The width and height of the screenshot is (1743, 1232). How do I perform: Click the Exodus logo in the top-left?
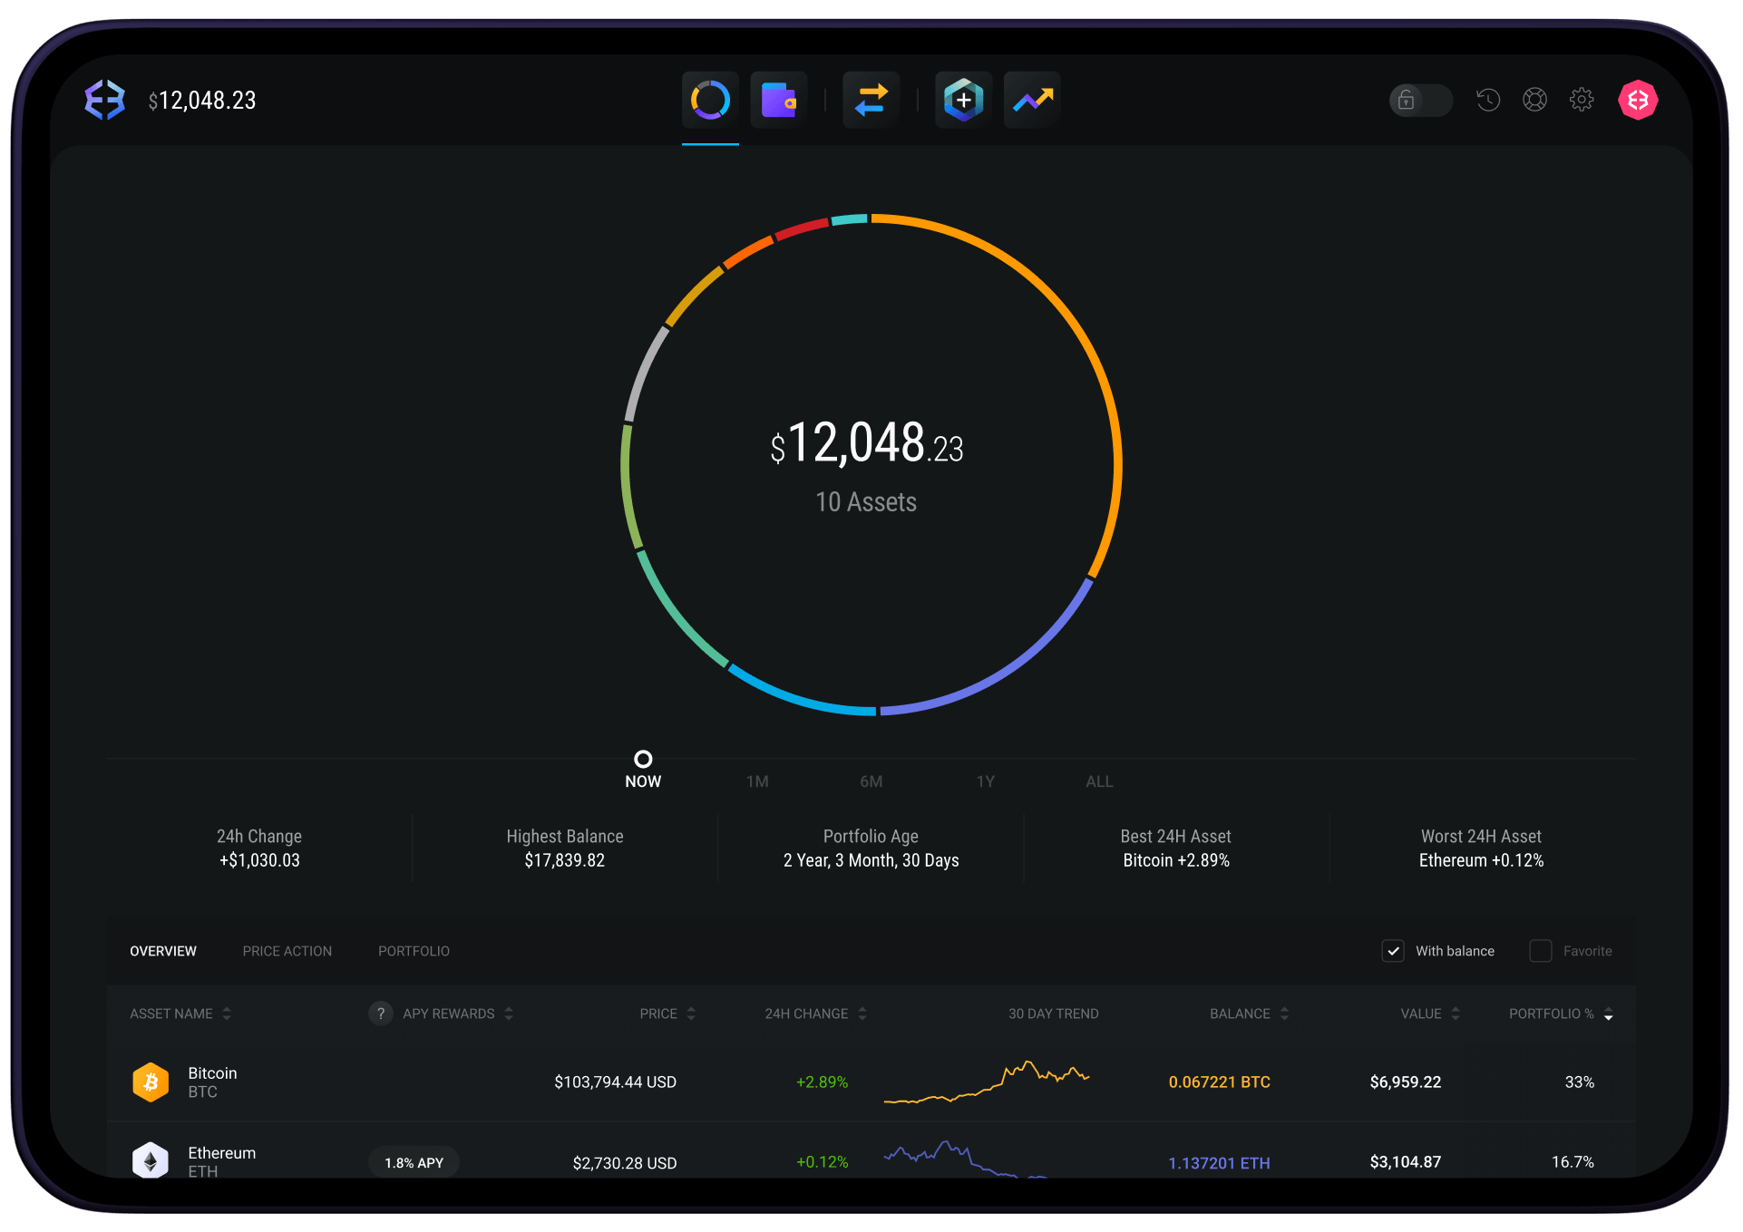click(x=103, y=100)
